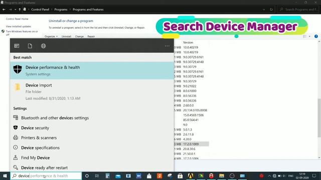Open the view options dropdown arrow
Viewport: 321px width, 180px height.
(309, 36)
